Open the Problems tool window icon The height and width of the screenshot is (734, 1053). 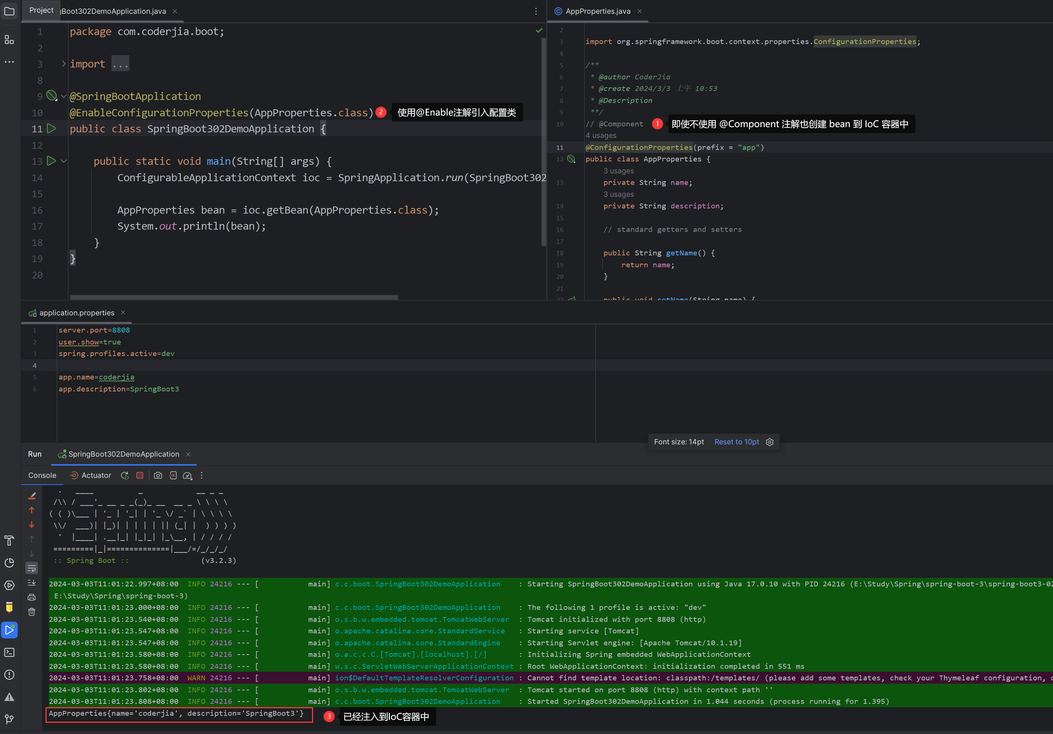(9, 675)
